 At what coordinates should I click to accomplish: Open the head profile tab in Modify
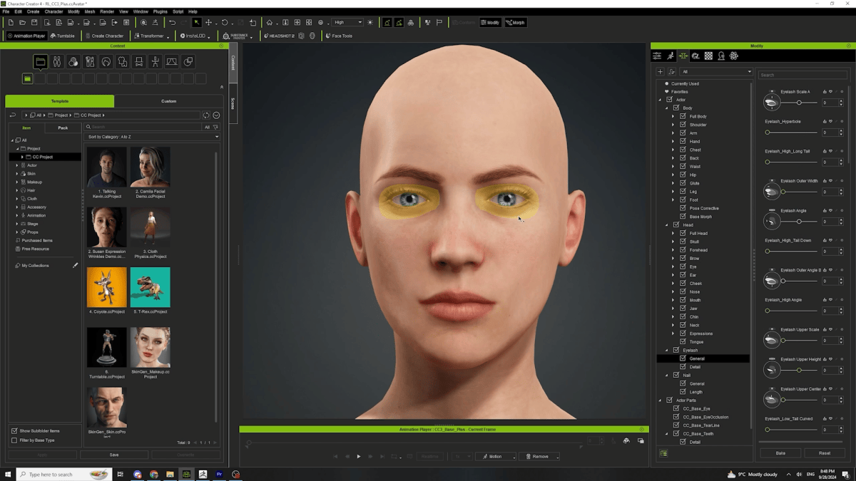tap(721, 56)
